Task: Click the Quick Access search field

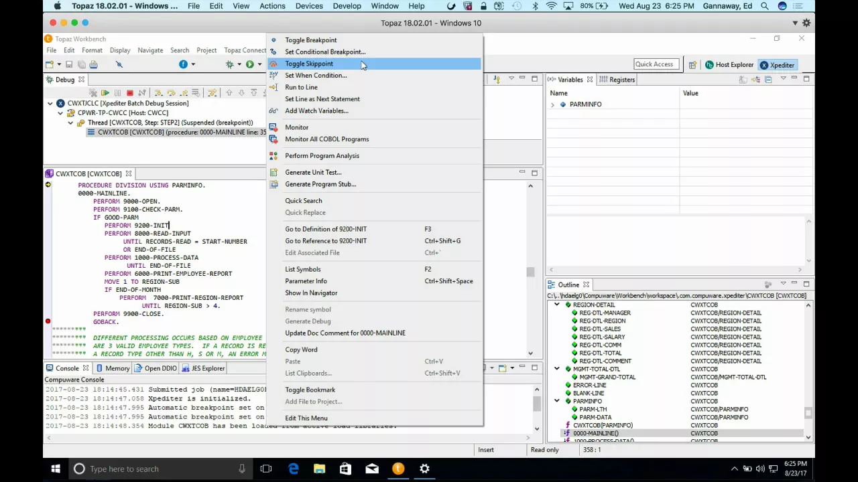Action: [x=656, y=64]
